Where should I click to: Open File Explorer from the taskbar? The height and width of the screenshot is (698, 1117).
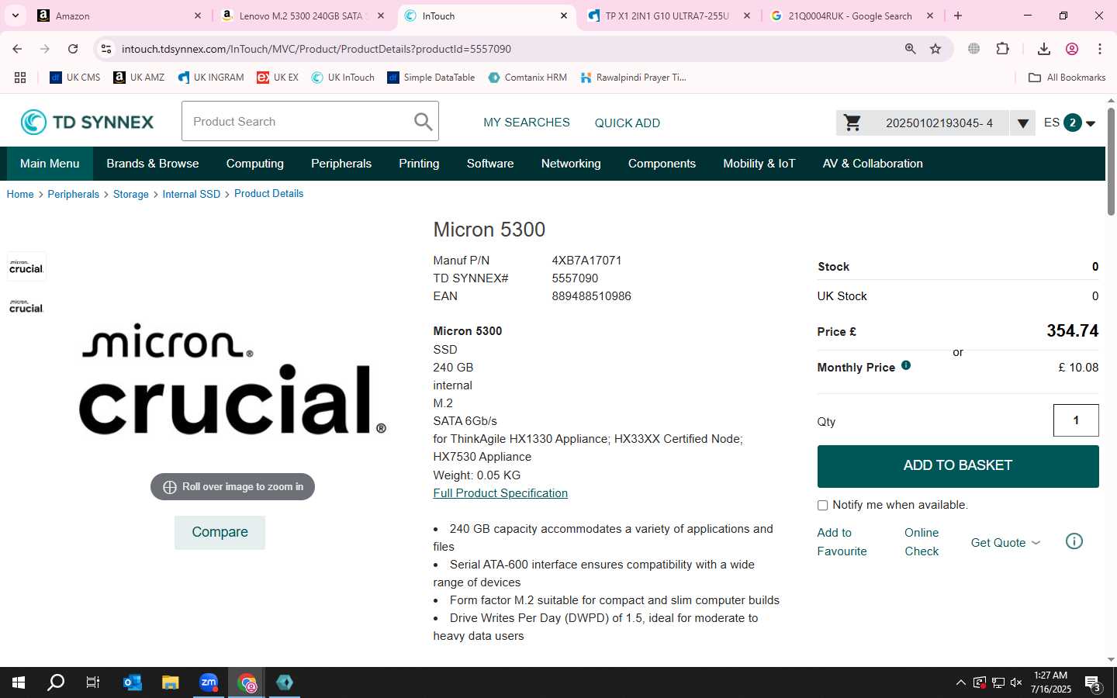[x=171, y=682]
